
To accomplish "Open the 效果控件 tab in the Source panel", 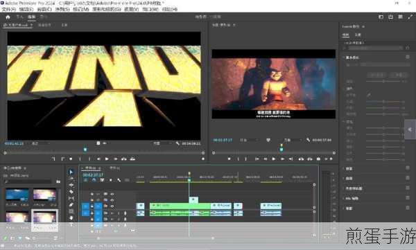I will click(x=44, y=25).
